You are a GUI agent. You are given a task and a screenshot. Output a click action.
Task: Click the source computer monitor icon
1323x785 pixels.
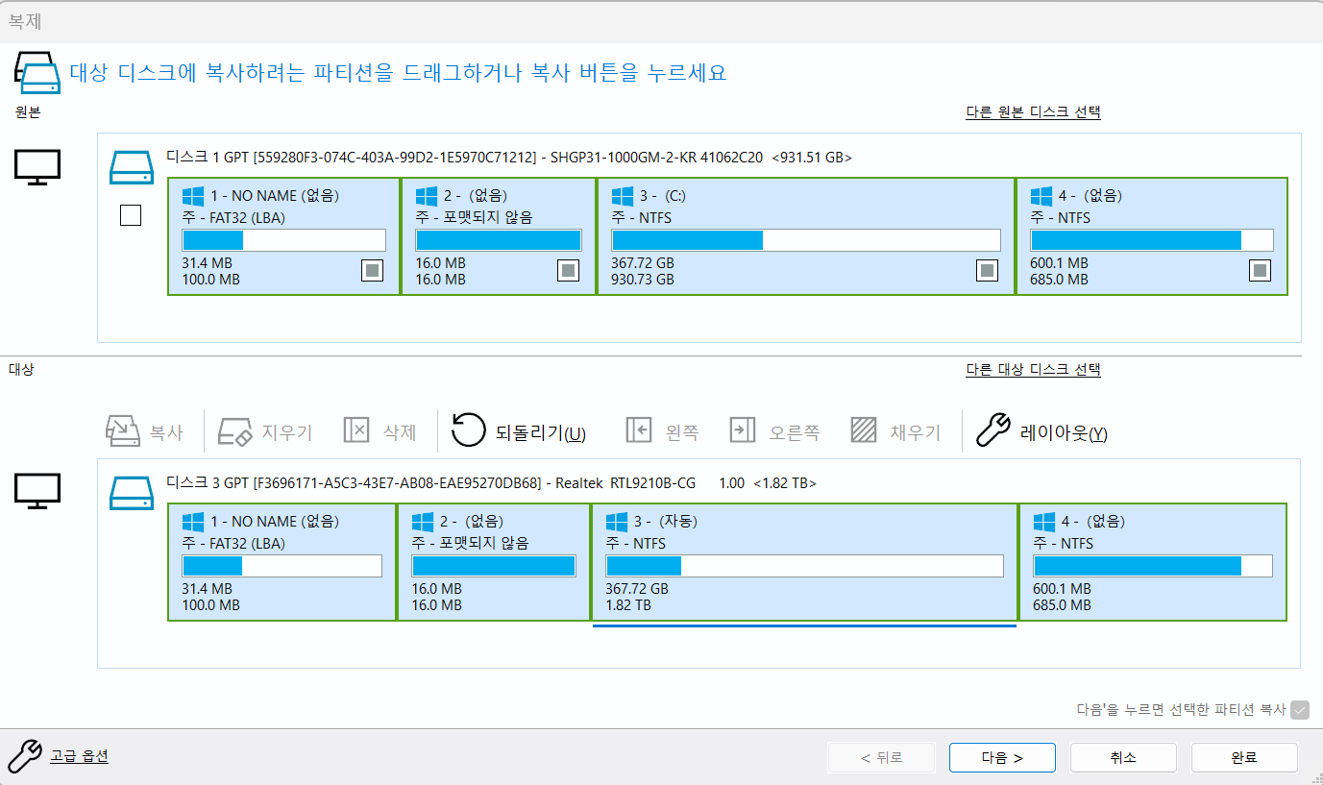point(37,167)
